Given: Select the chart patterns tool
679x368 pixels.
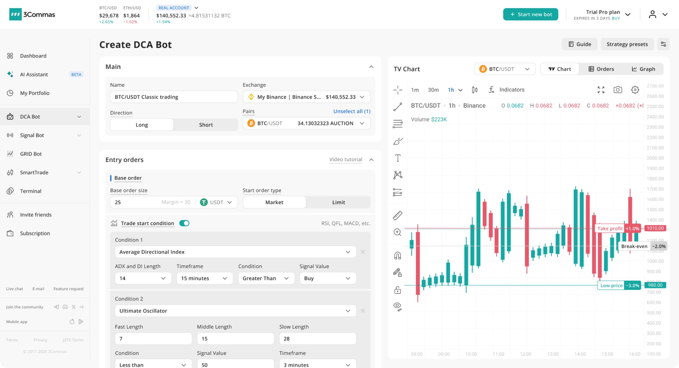Looking at the screenshot, I should [398, 175].
